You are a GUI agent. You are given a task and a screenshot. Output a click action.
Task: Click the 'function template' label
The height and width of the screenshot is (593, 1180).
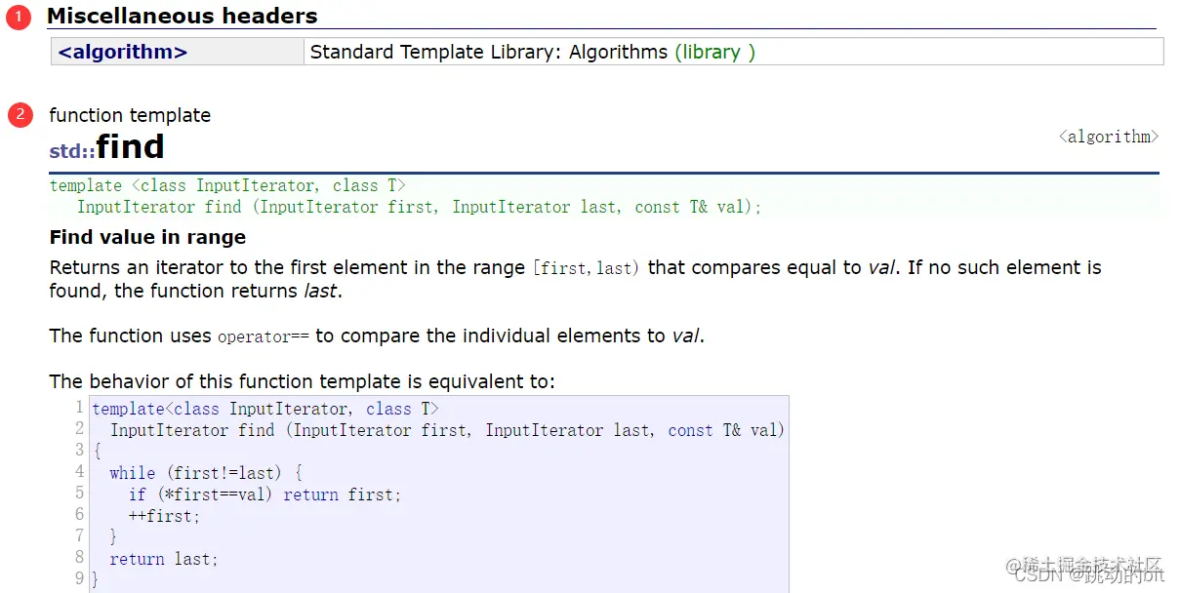pyautogui.click(x=130, y=115)
